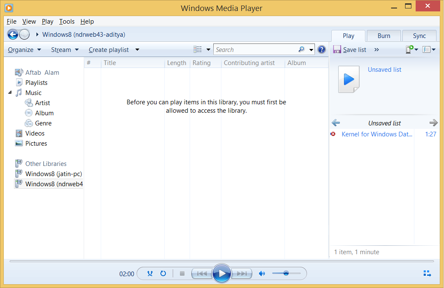Viewport: 444px width, 288px height.
Task: Remove Kernel for Windows item from playlist
Action: (332, 134)
